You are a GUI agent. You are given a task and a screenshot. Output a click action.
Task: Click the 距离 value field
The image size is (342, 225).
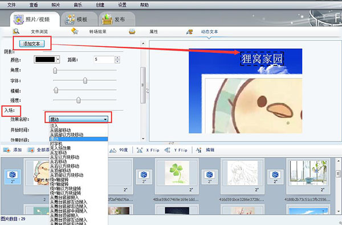[x=104, y=60]
